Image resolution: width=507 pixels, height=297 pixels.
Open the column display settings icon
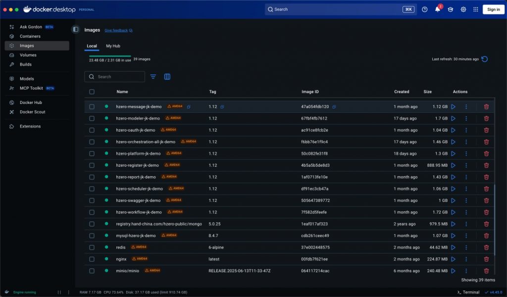coord(167,77)
